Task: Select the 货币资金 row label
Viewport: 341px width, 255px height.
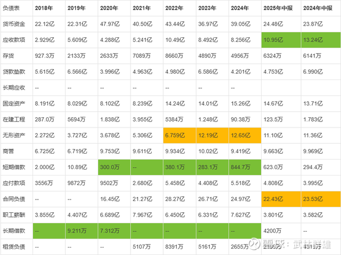Action: point(16,24)
